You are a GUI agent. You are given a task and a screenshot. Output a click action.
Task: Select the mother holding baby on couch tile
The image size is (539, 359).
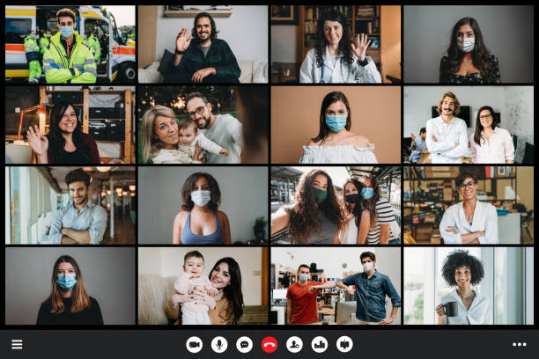(203, 286)
